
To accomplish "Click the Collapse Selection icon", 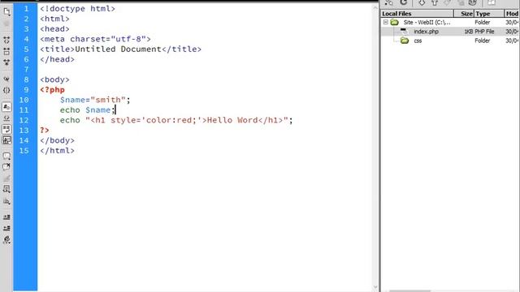I will click(x=6, y=51).
